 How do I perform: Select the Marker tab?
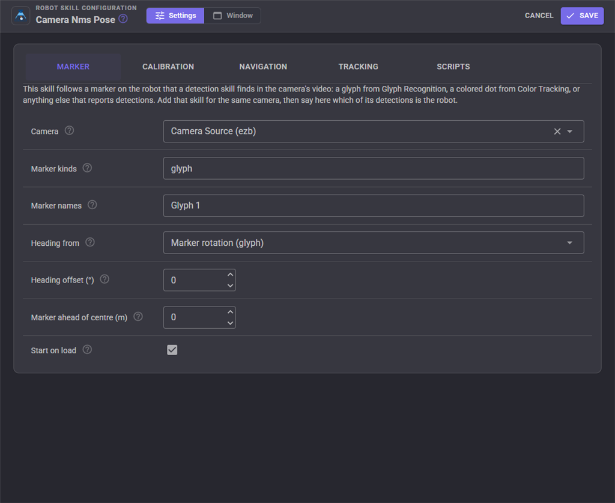click(73, 67)
